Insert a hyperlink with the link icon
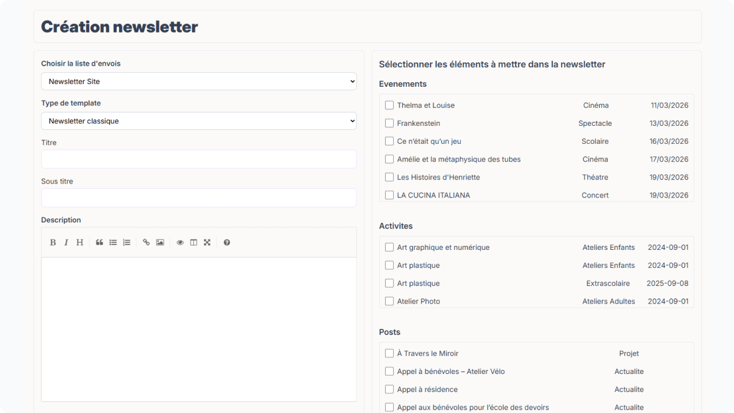The width and height of the screenshot is (734, 413). [x=146, y=242]
